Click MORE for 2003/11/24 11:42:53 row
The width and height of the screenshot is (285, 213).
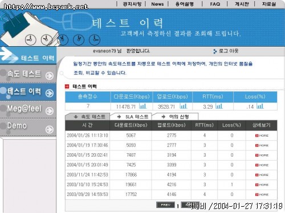[262, 175]
